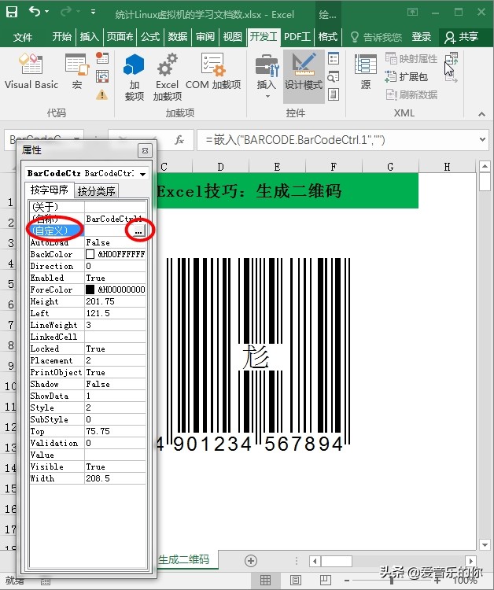Click the Undo arrow icon
Screen dimensions: 494x590
click(35, 12)
